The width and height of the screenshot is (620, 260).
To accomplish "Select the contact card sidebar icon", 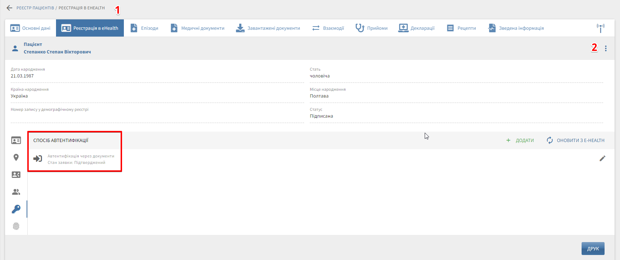I will [x=16, y=175].
